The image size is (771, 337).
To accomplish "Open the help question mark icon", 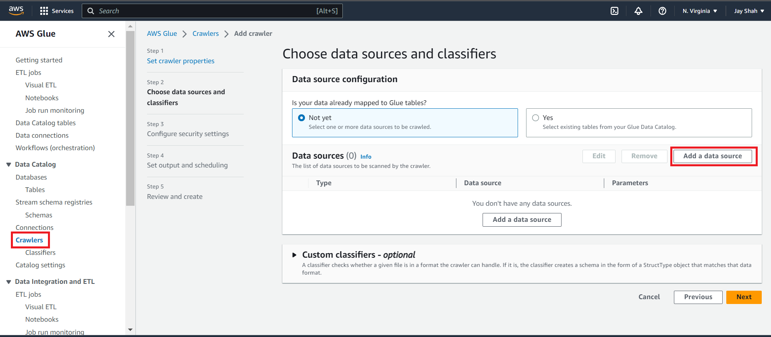I will pyautogui.click(x=662, y=11).
